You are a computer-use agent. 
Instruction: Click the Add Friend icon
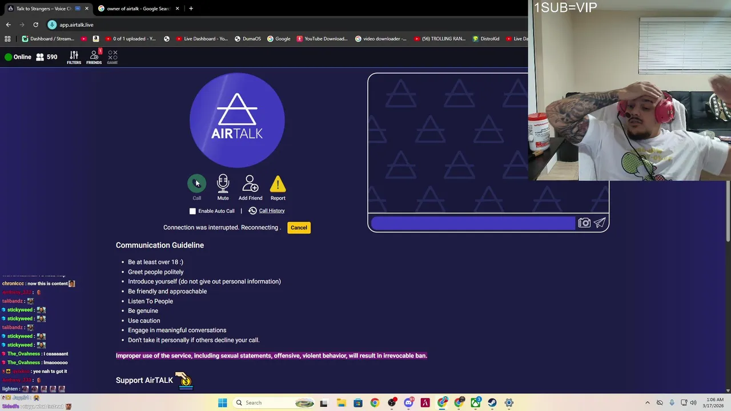pyautogui.click(x=250, y=183)
